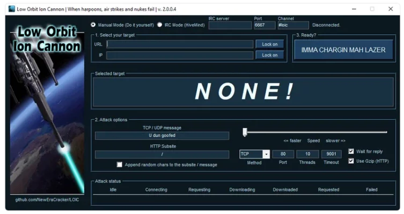Click Lock on button beside IP field
This screenshot has width=404, height=214.
pyautogui.click(x=270, y=55)
